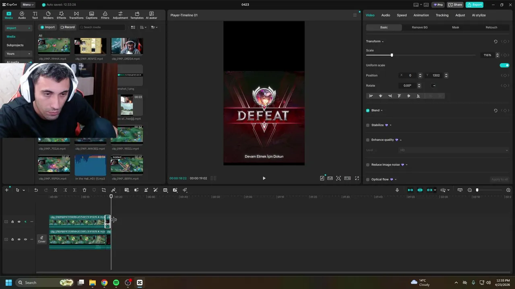The width and height of the screenshot is (515, 289).
Task: Open the CapCut Menu dropdown
Action: click(x=28, y=4)
